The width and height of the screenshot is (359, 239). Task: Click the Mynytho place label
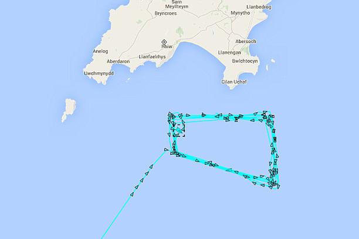tap(240, 13)
